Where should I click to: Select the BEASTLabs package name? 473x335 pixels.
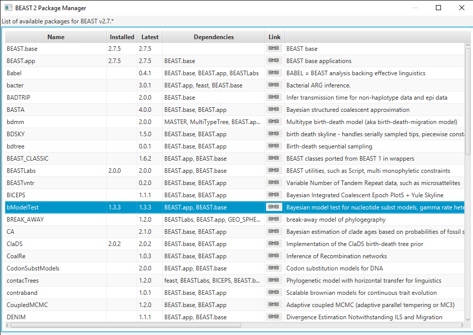tap(21, 171)
